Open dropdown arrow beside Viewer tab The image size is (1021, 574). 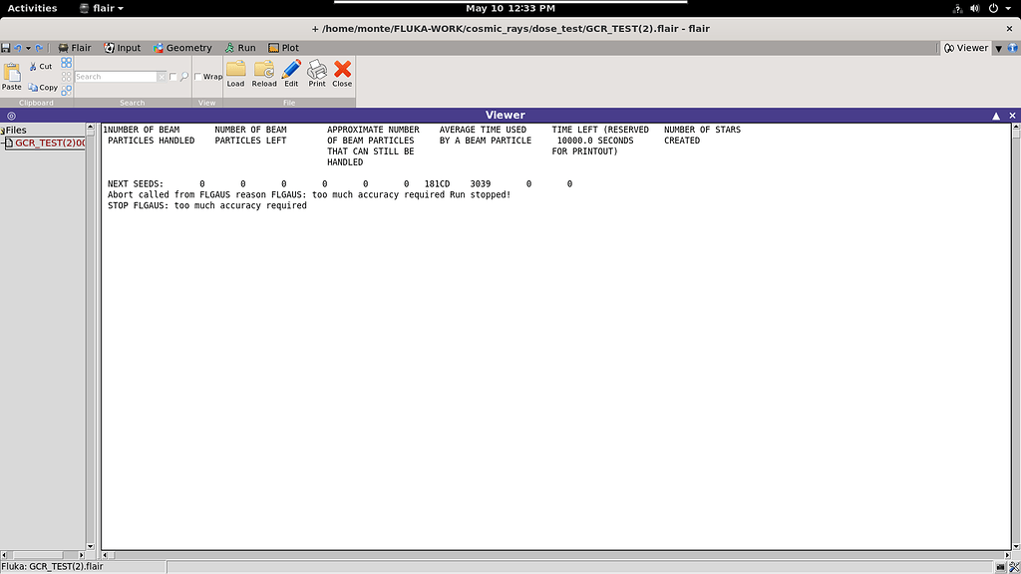click(x=998, y=48)
